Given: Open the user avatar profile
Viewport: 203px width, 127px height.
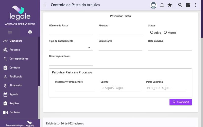Looking at the screenshot, I should 154,5.
